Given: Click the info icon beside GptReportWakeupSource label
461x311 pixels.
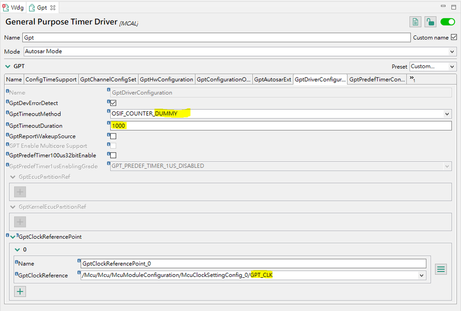Looking at the screenshot, I should 7,135.
